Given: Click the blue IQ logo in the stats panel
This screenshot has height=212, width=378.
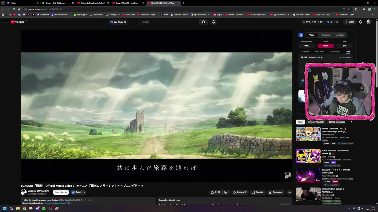Looking at the screenshot, I should [x=301, y=35].
